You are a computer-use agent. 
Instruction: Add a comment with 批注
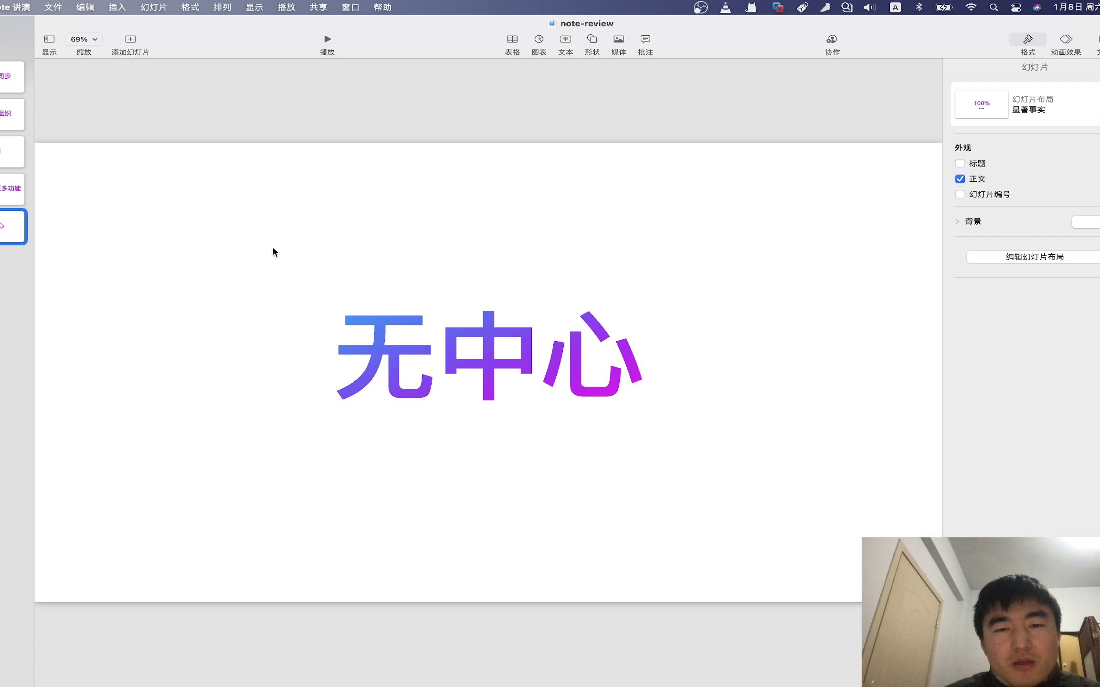click(645, 39)
